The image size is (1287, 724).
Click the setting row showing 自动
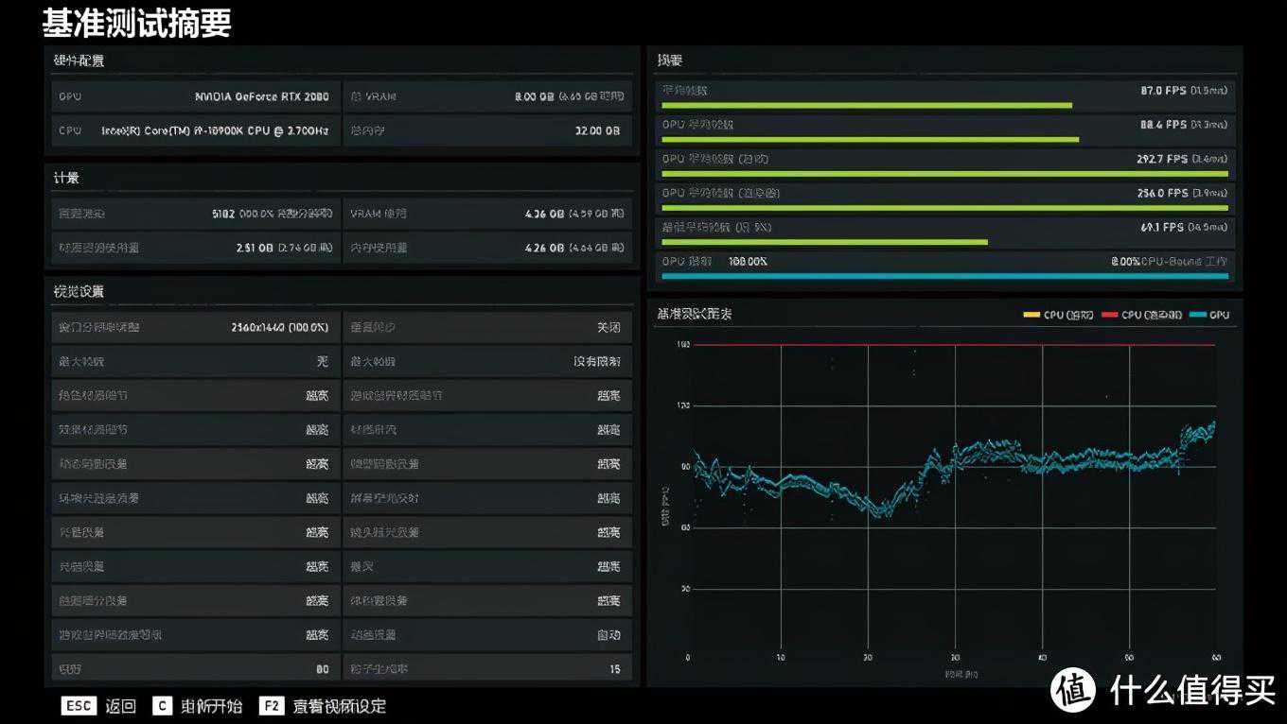pyautogui.click(x=486, y=634)
